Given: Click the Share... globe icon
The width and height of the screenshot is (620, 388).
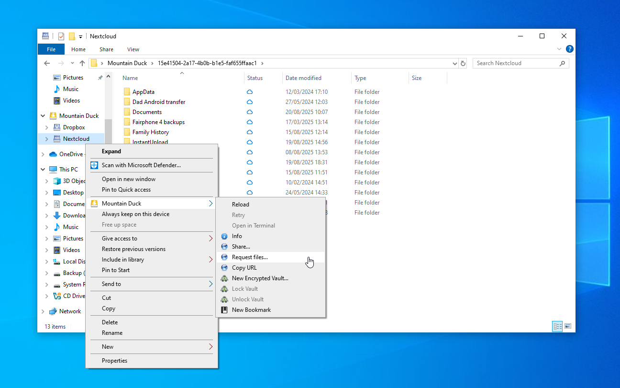Looking at the screenshot, I should point(224,247).
